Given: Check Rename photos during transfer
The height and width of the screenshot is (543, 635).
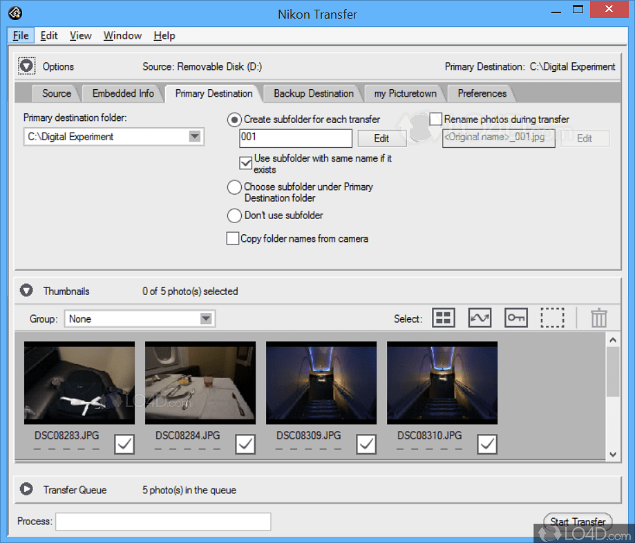Looking at the screenshot, I should point(435,119).
